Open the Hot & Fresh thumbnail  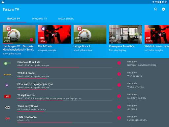[x=54, y=34]
